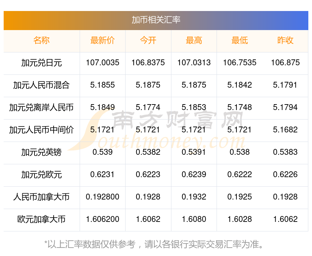Click the high value 5.1853
The height and width of the screenshot is (256, 312).
(x=194, y=107)
